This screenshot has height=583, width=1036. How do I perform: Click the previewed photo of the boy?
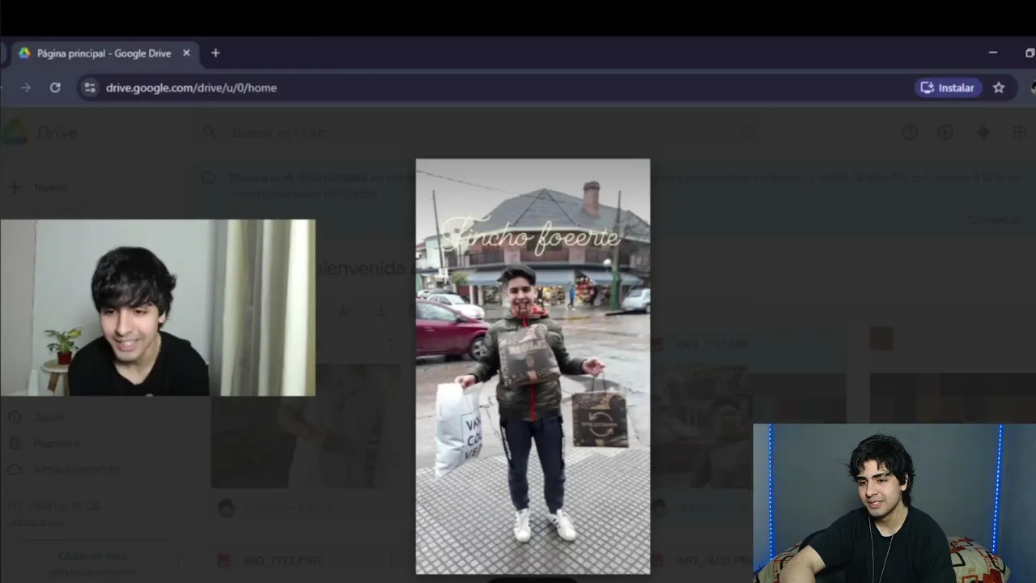[x=533, y=366]
